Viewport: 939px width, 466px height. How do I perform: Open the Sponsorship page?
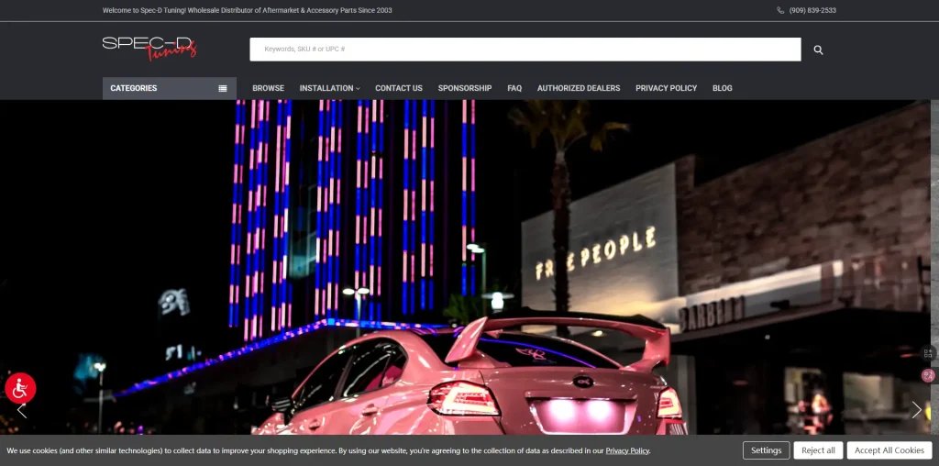464,88
